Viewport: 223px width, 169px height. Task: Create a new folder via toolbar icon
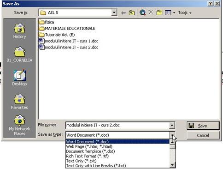pyautogui.click(x=159, y=12)
